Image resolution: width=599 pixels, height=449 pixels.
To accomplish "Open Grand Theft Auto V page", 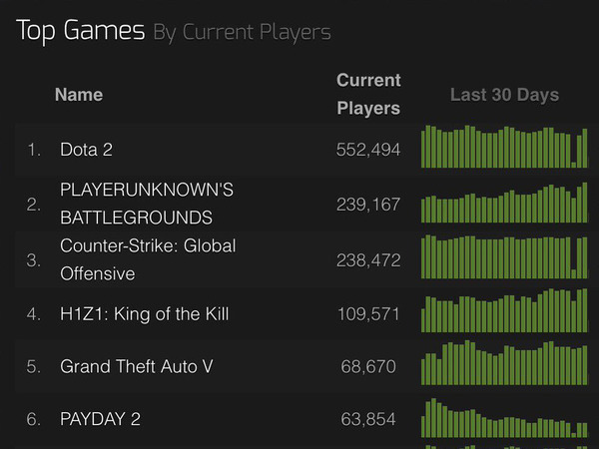I will click(x=137, y=366).
